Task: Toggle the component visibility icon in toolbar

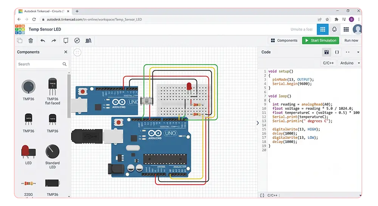Action: (x=77, y=40)
